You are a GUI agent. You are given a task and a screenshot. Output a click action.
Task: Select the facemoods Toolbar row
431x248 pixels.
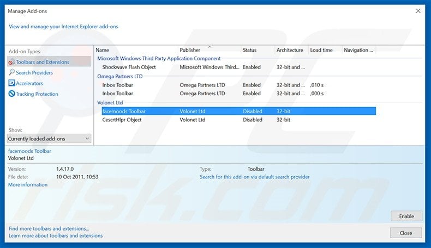[238, 111]
